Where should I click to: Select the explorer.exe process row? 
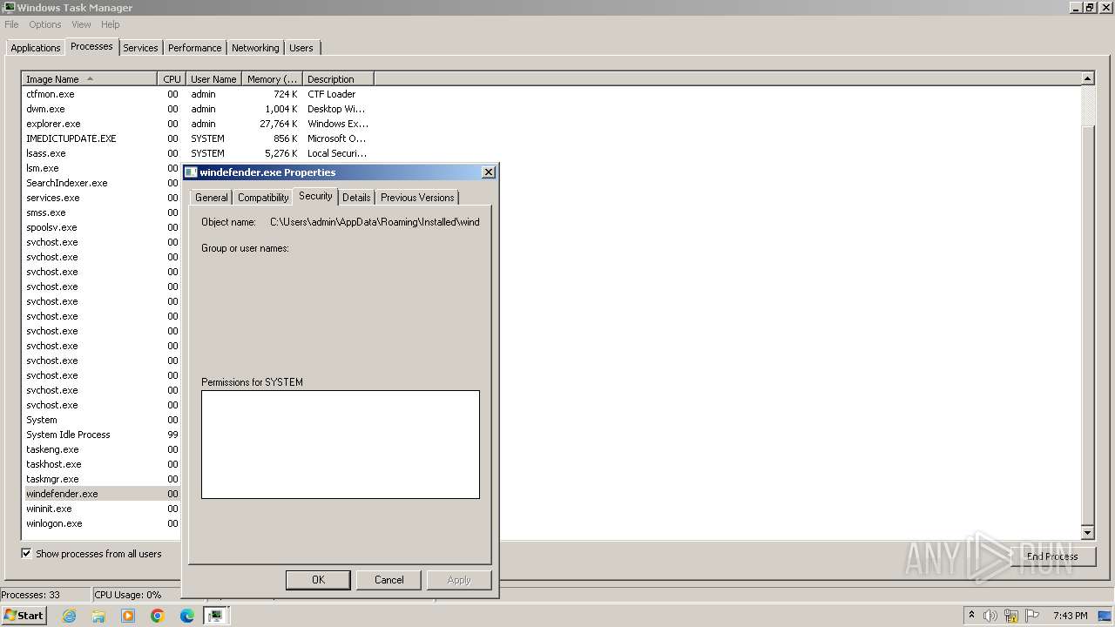click(x=198, y=124)
